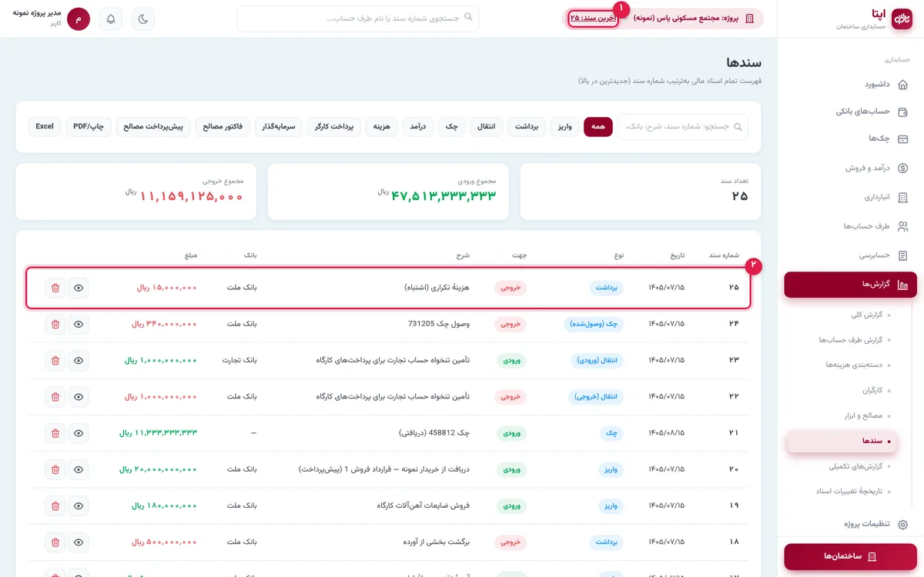Viewport: 924px width, 577px height.
Task: Click the مبلغ column header
Action: click(191, 255)
